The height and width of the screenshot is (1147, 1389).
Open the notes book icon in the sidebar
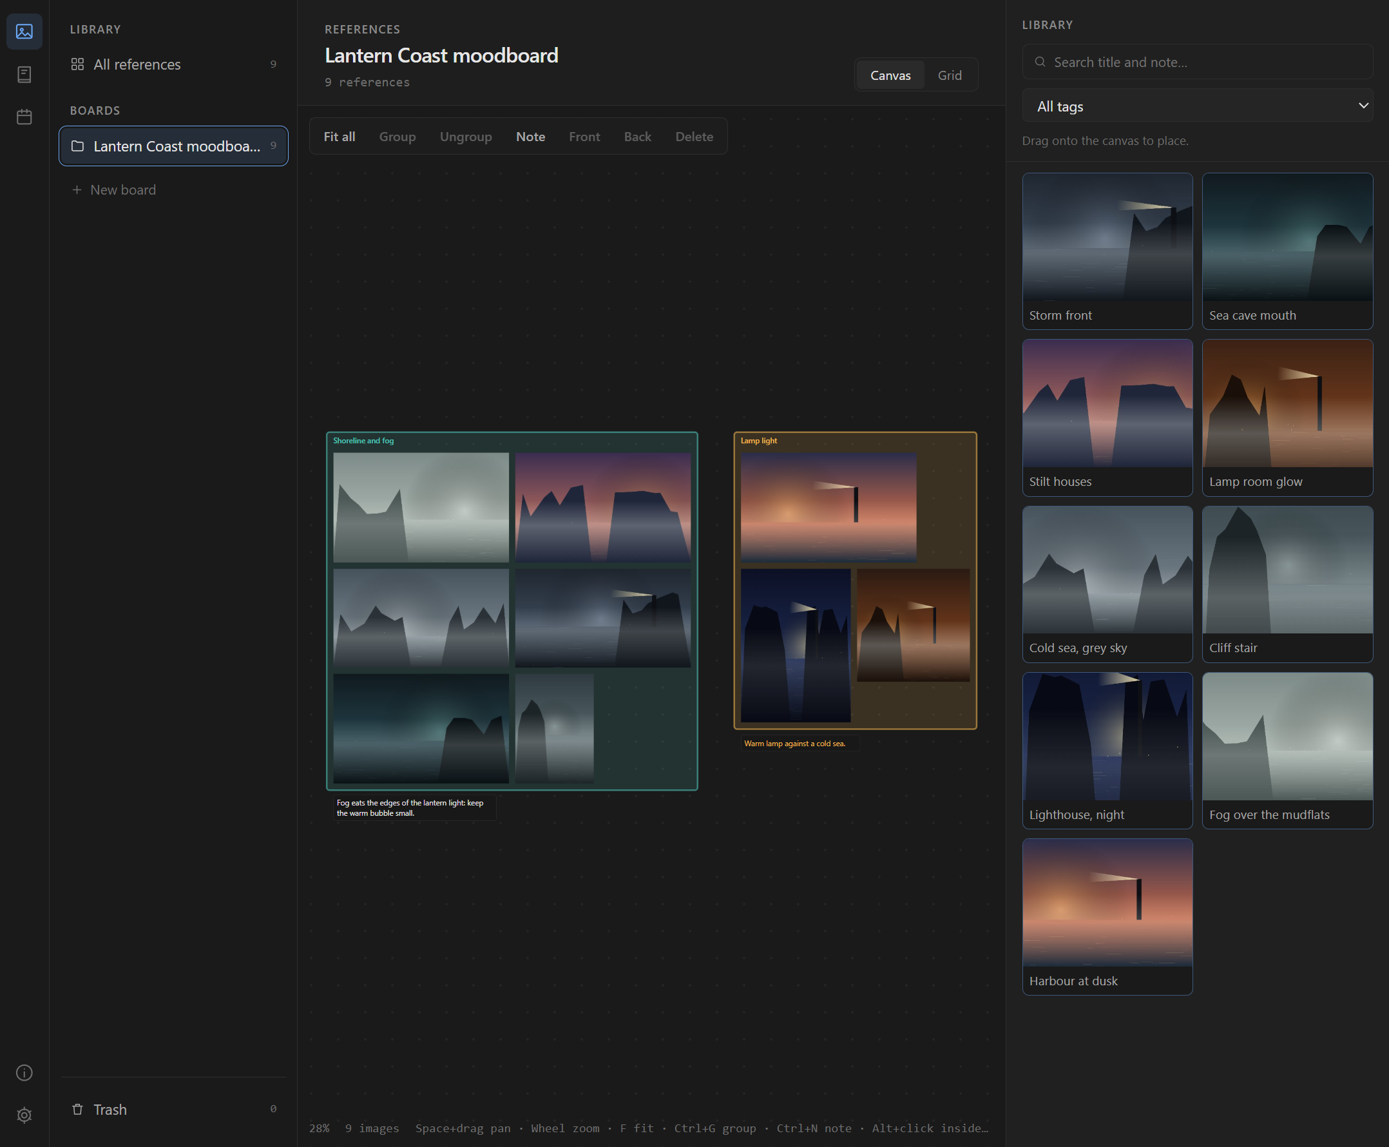coord(24,74)
